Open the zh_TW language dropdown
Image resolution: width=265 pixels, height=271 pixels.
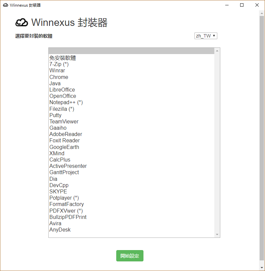pos(206,36)
